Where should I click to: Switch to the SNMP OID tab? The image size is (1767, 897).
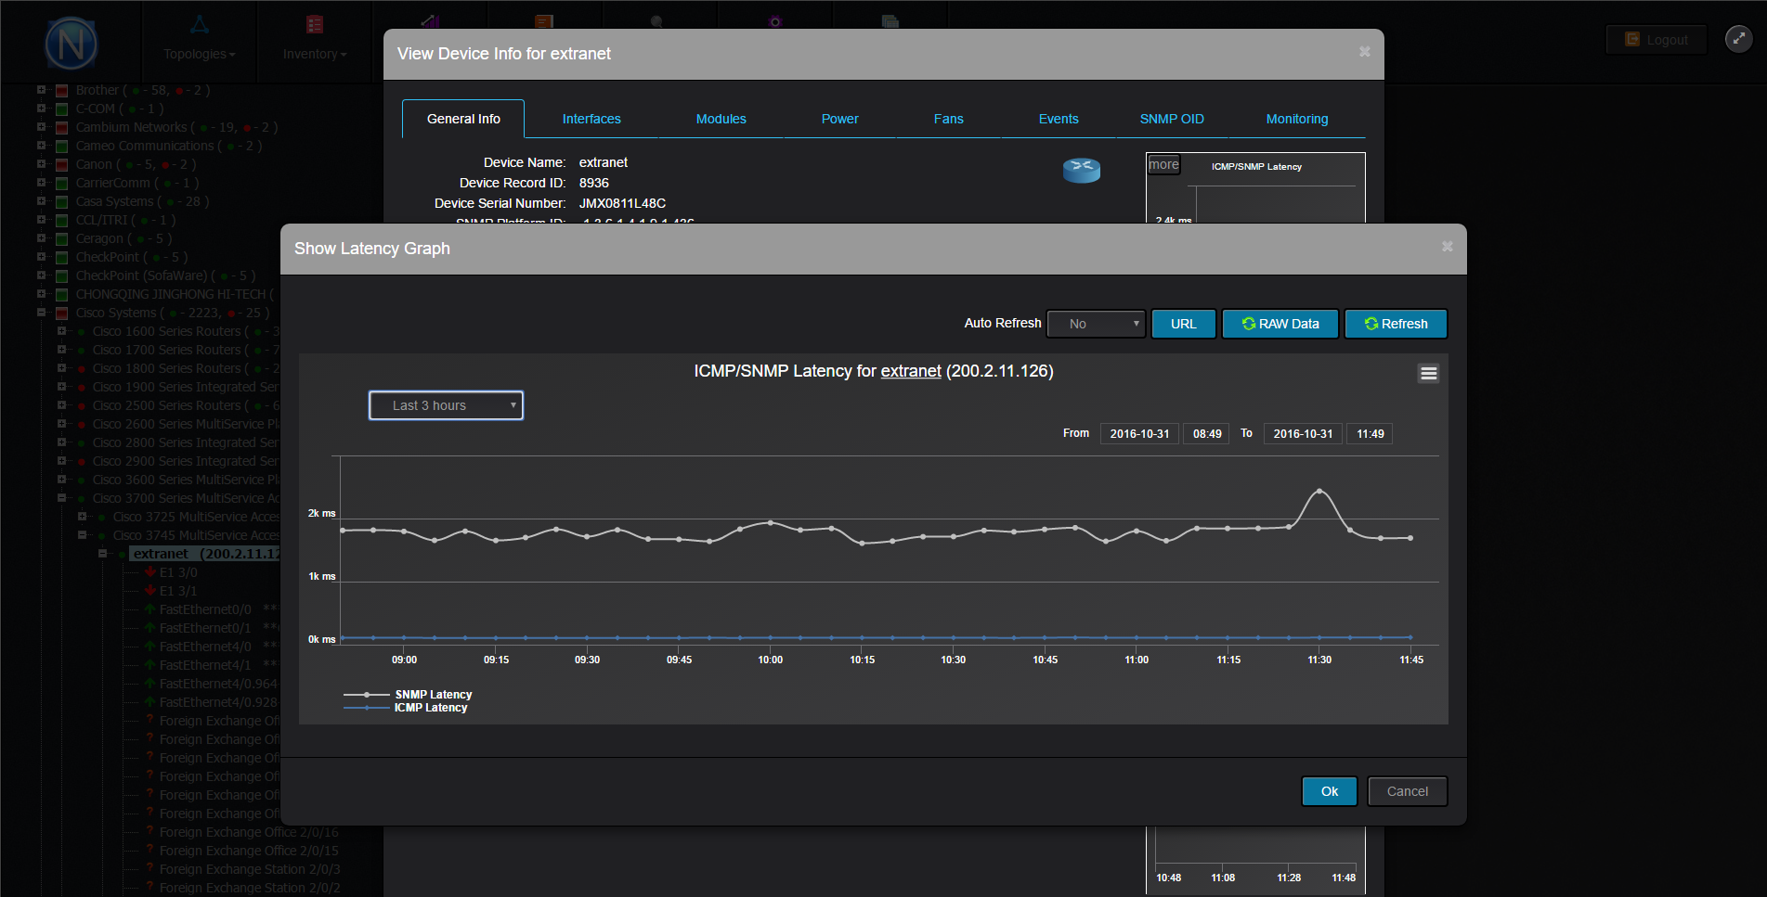[1171, 119]
